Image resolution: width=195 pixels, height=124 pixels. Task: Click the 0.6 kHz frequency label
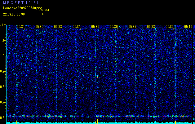click(x=3, y=118)
